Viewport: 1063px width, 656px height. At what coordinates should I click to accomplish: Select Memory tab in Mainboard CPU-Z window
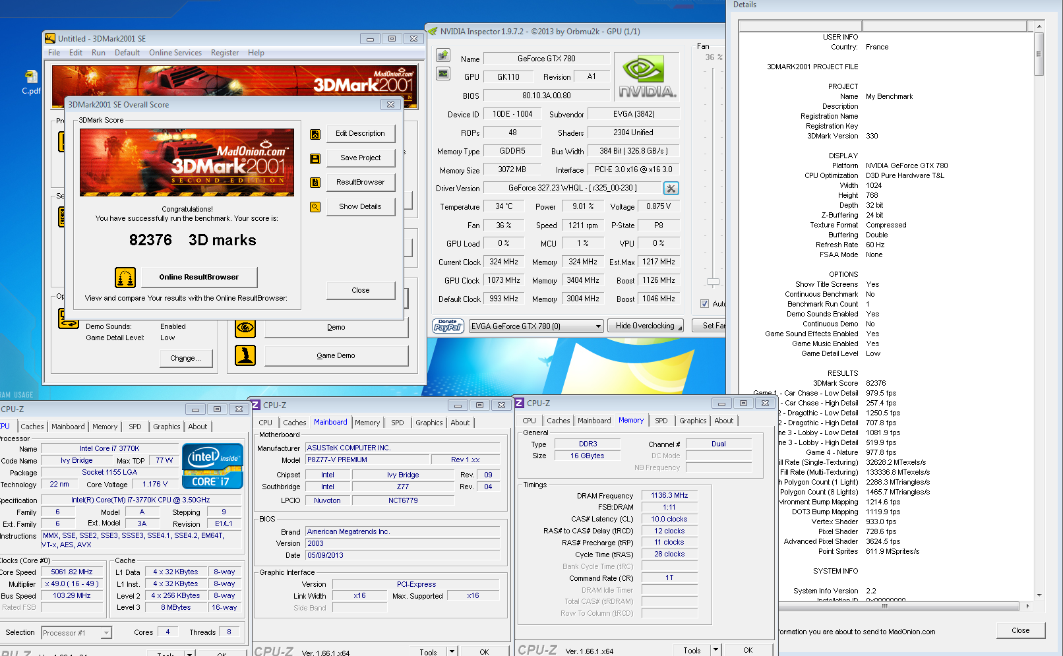(x=367, y=423)
